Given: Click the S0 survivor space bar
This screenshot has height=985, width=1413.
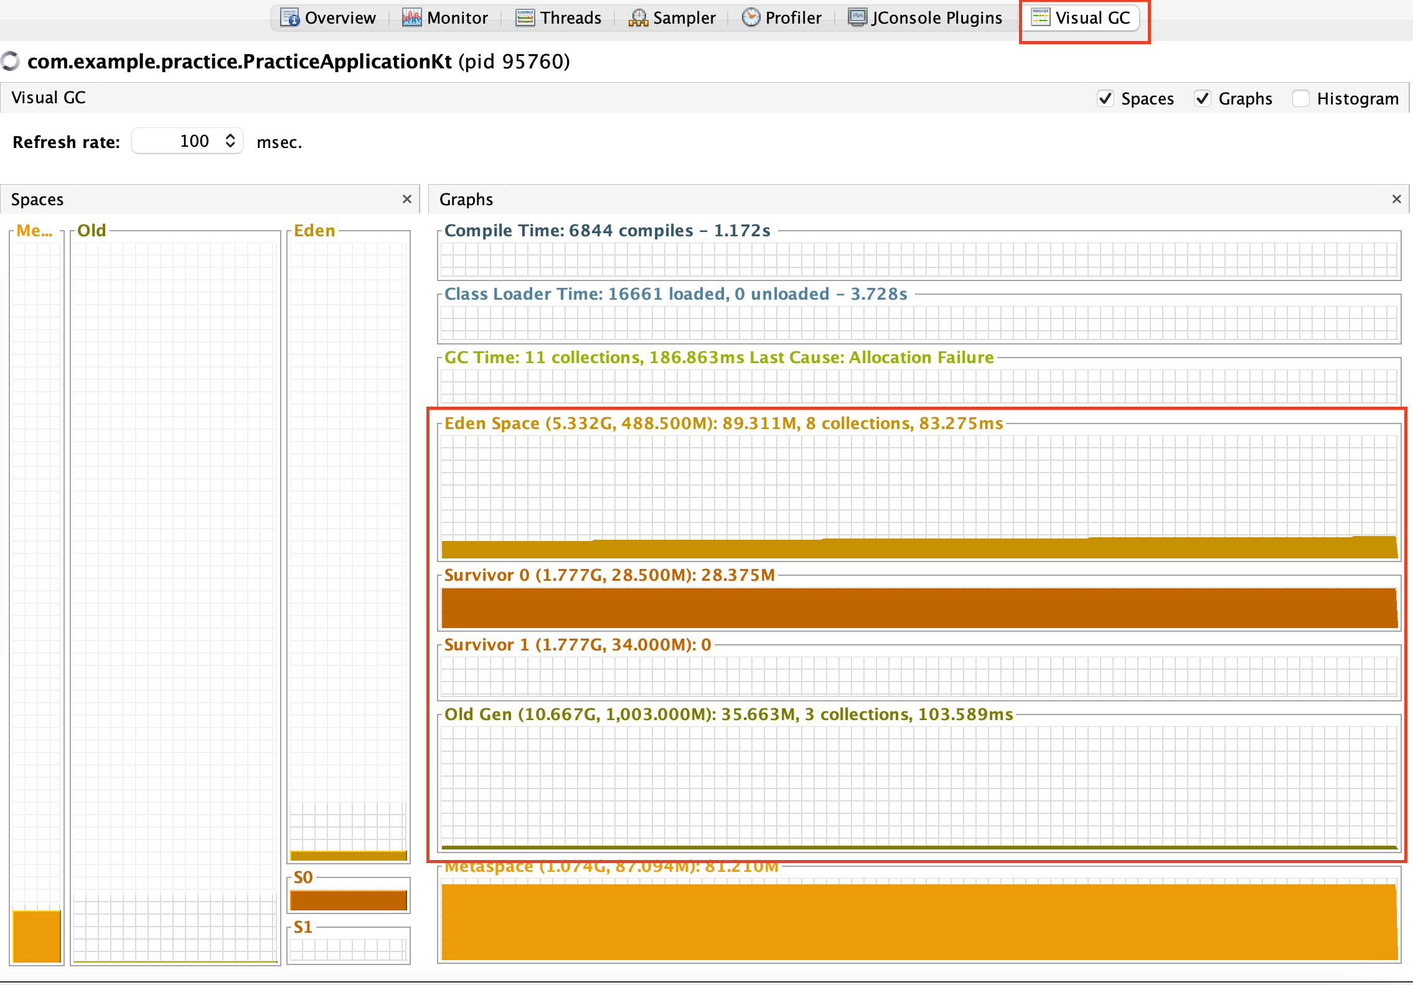Looking at the screenshot, I should tap(349, 900).
